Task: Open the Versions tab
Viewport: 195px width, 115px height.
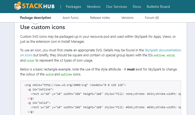Action: [127, 18]
